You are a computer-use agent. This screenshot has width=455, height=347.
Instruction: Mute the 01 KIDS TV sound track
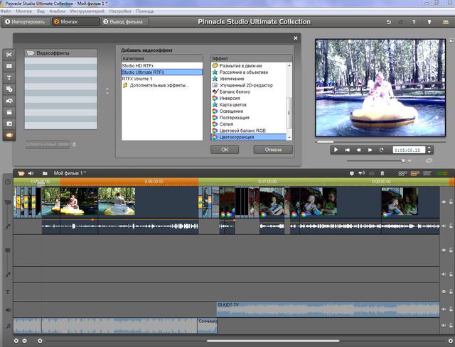pyautogui.click(x=444, y=309)
